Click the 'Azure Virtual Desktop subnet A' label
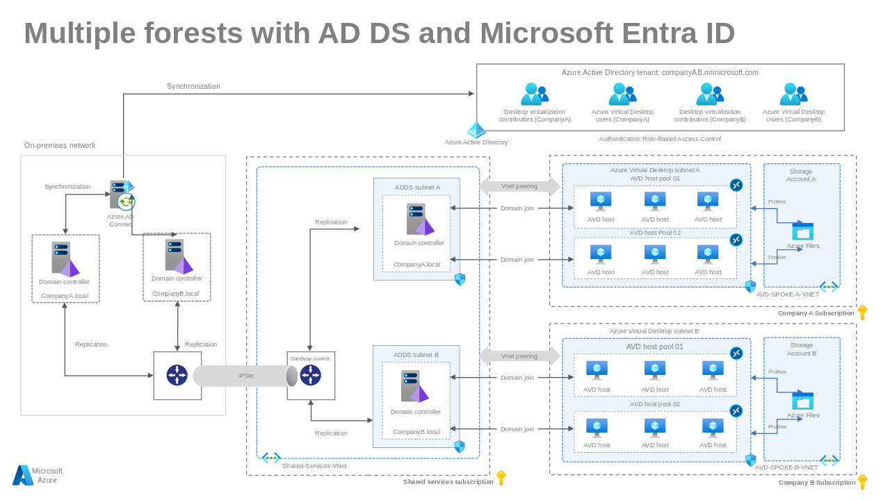The width and height of the screenshot is (890, 500). point(655,170)
